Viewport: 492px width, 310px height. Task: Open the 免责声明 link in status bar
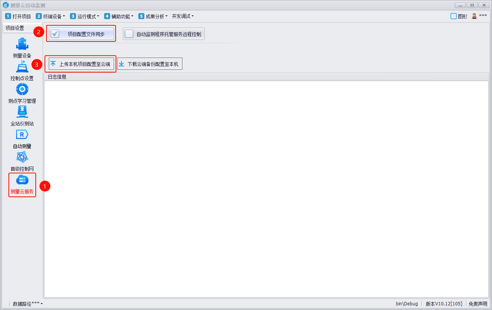(478, 304)
